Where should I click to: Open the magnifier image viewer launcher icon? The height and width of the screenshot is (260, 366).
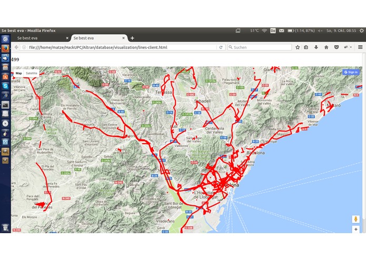5,152
